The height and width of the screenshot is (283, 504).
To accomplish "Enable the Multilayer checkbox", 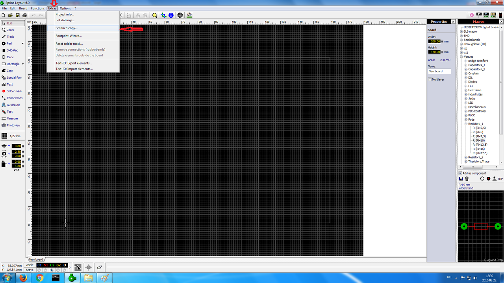I will (430, 79).
